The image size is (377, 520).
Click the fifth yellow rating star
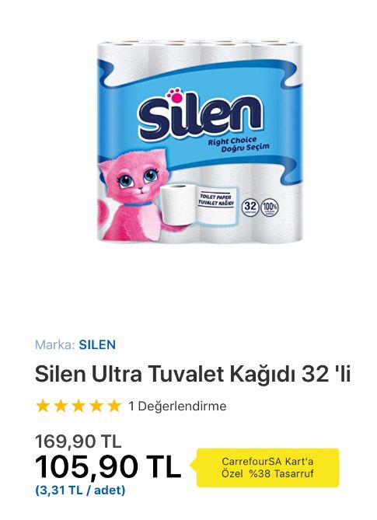point(114,406)
